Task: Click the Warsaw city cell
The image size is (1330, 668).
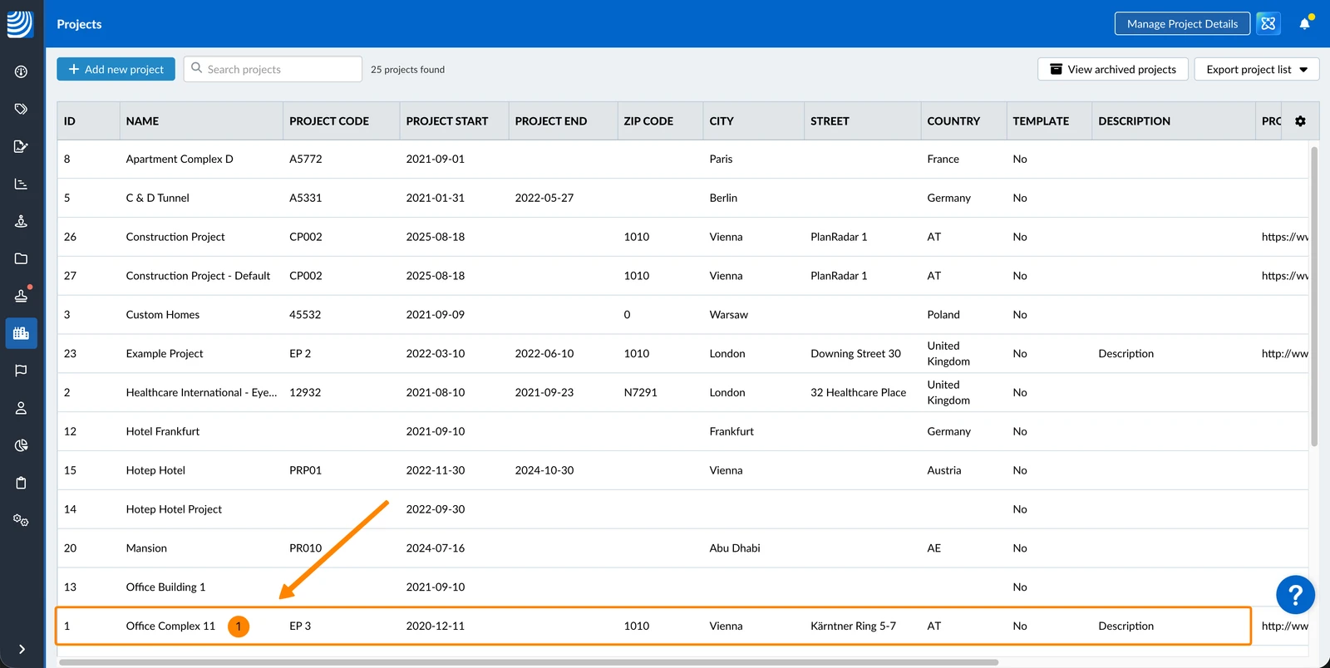Action: (728, 315)
